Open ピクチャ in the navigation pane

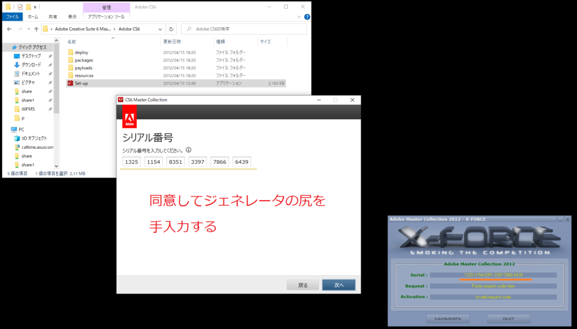coord(28,82)
